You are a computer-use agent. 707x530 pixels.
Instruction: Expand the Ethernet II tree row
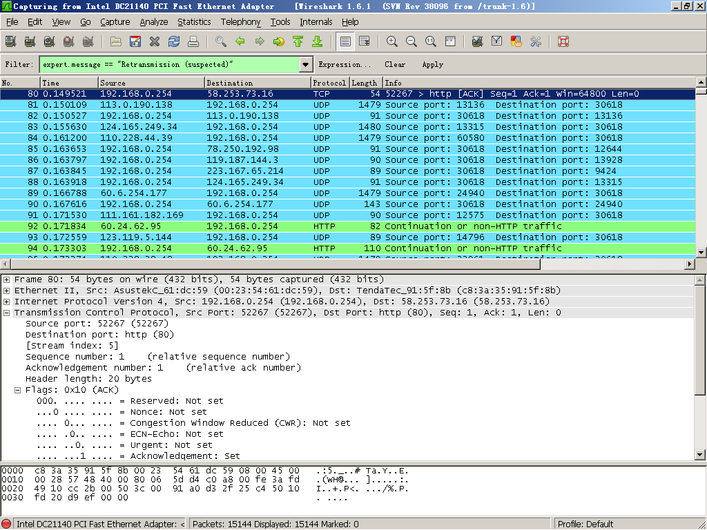pos(7,291)
